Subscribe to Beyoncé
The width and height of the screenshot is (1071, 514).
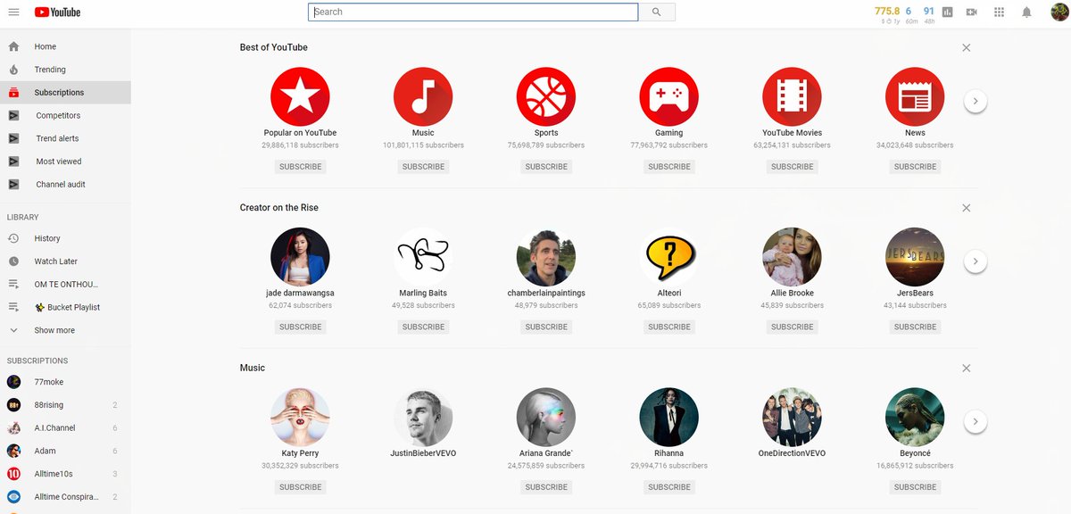click(x=915, y=487)
